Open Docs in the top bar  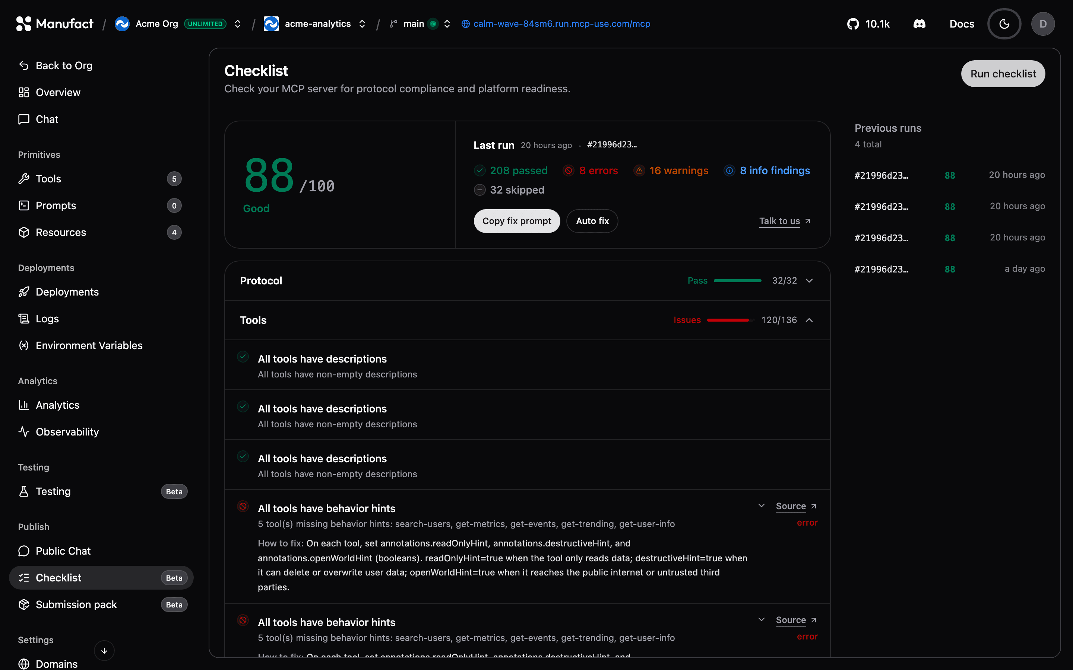pyautogui.click(x=962, y=24)
